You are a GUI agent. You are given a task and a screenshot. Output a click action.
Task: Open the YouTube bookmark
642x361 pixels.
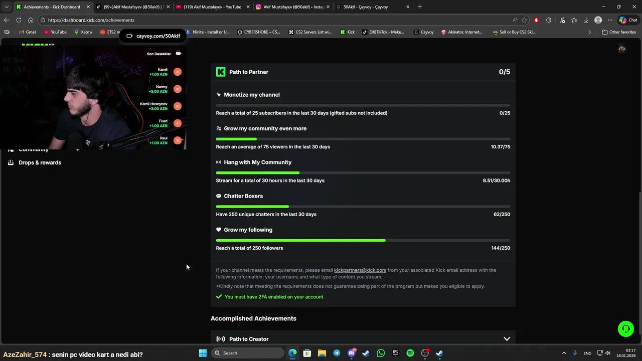pyautogui.click(x=55, y=32)
